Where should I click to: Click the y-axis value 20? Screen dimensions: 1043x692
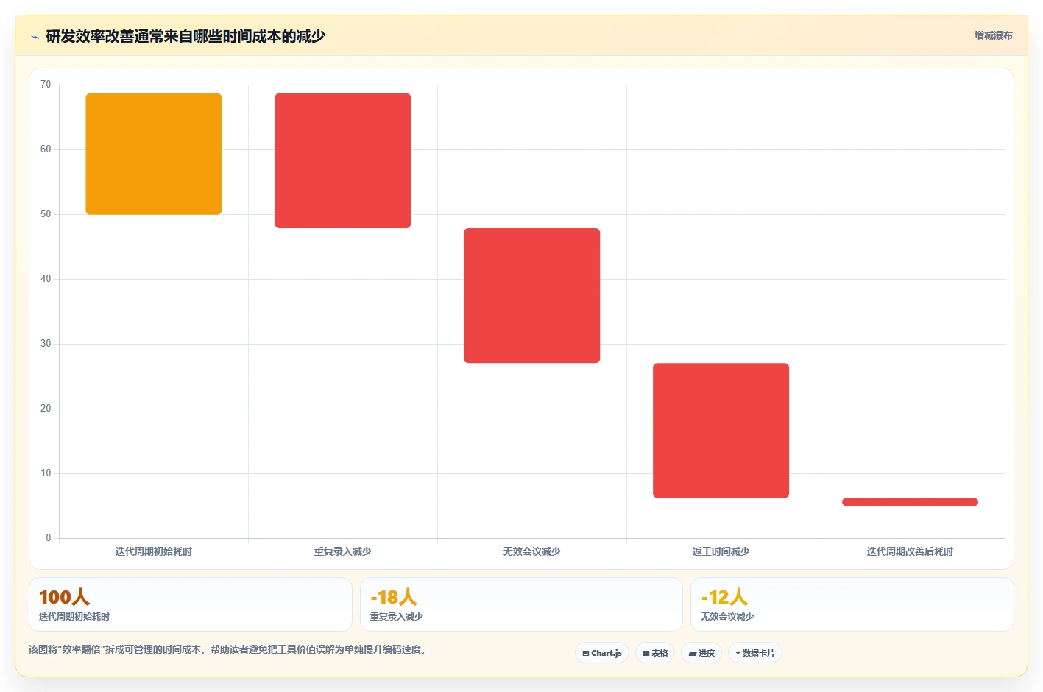click(x=46, y=409)
